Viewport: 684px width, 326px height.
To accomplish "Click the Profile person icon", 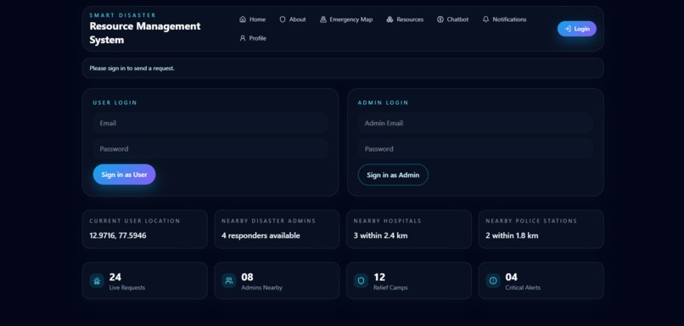I will point(243,38).
